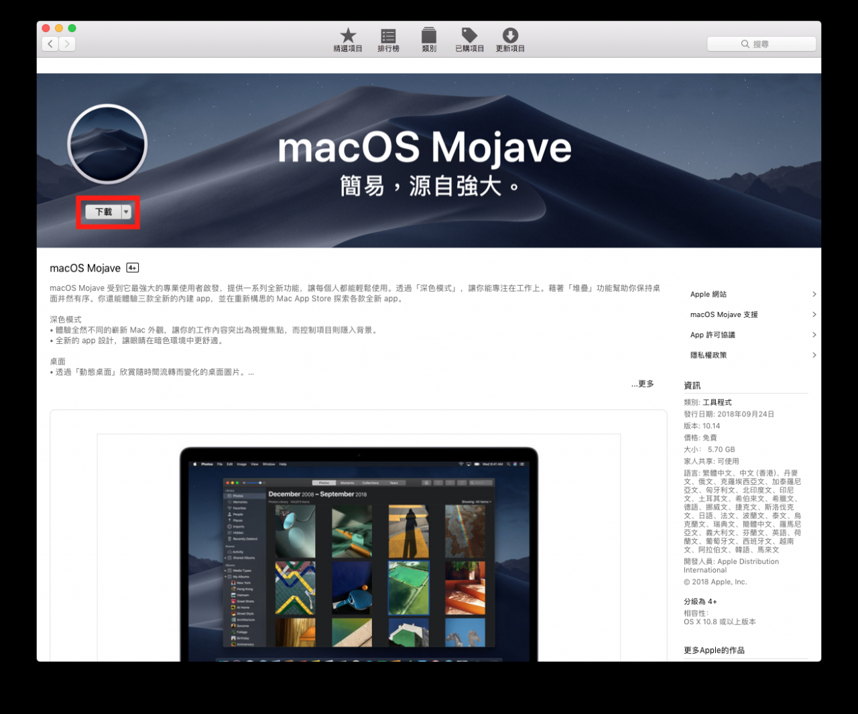Screen dimensions: 858x714
Task: Open the macOS Mojave 支援 link
Action: tap(724, 314)
